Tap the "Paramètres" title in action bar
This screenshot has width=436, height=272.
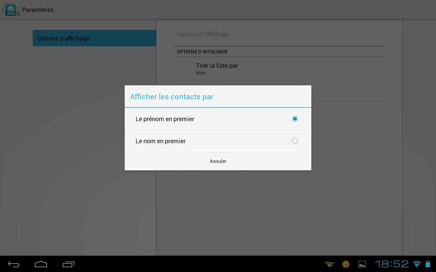pos(38,10)
